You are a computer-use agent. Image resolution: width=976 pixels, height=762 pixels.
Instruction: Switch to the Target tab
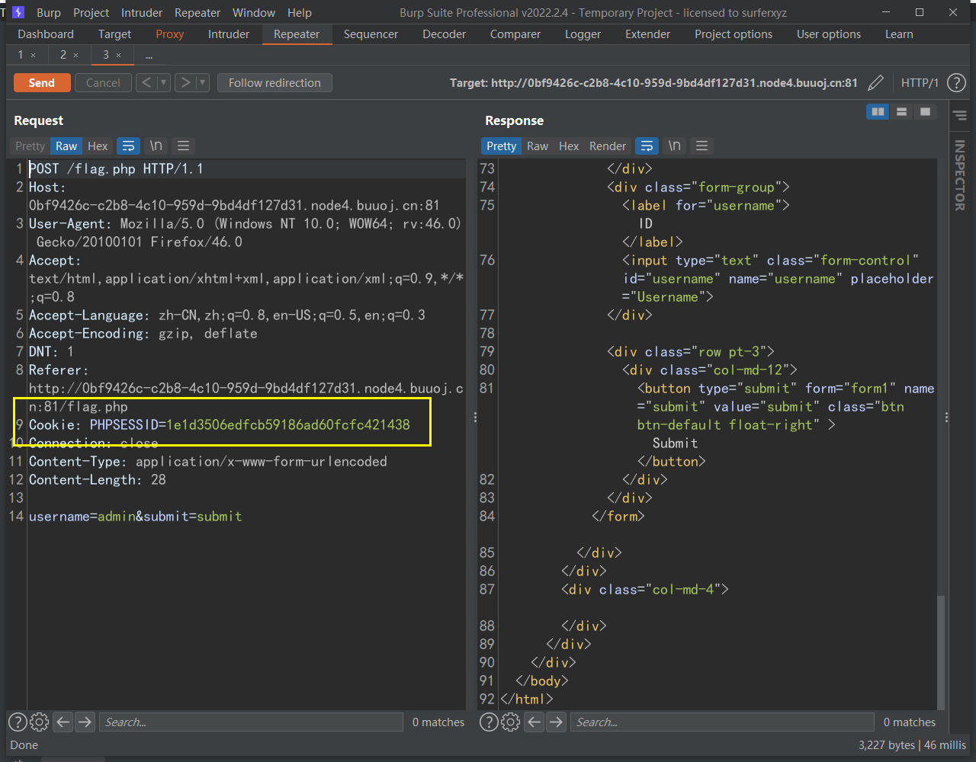[115, 34]
